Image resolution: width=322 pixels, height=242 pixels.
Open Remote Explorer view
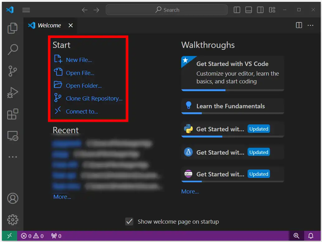pos(13,136)
